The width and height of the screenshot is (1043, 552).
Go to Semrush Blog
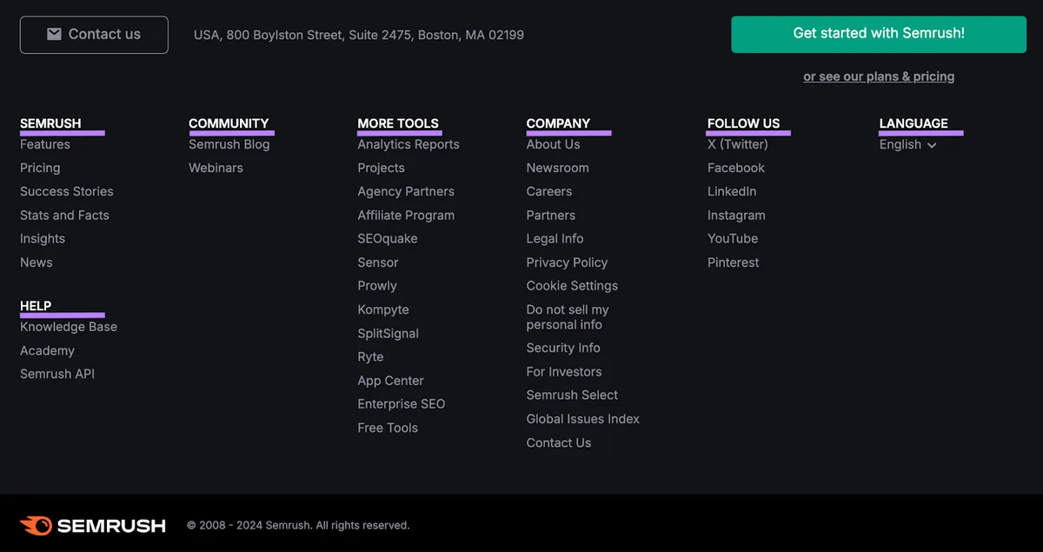click(229, 144)
